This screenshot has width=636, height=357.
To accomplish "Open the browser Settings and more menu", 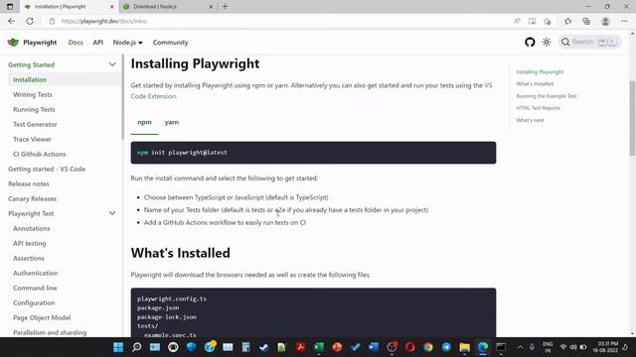I will pos(624,21).
